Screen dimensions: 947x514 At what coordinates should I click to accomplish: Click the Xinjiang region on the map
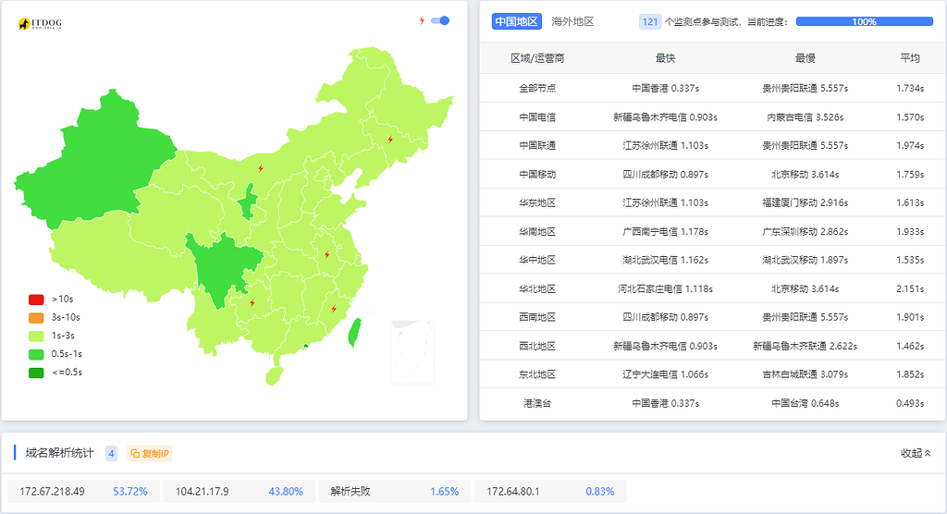coord(96,163)
